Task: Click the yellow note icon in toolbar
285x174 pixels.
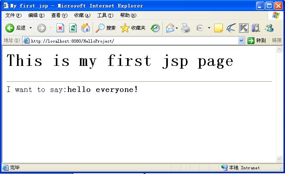Action: 218,28
